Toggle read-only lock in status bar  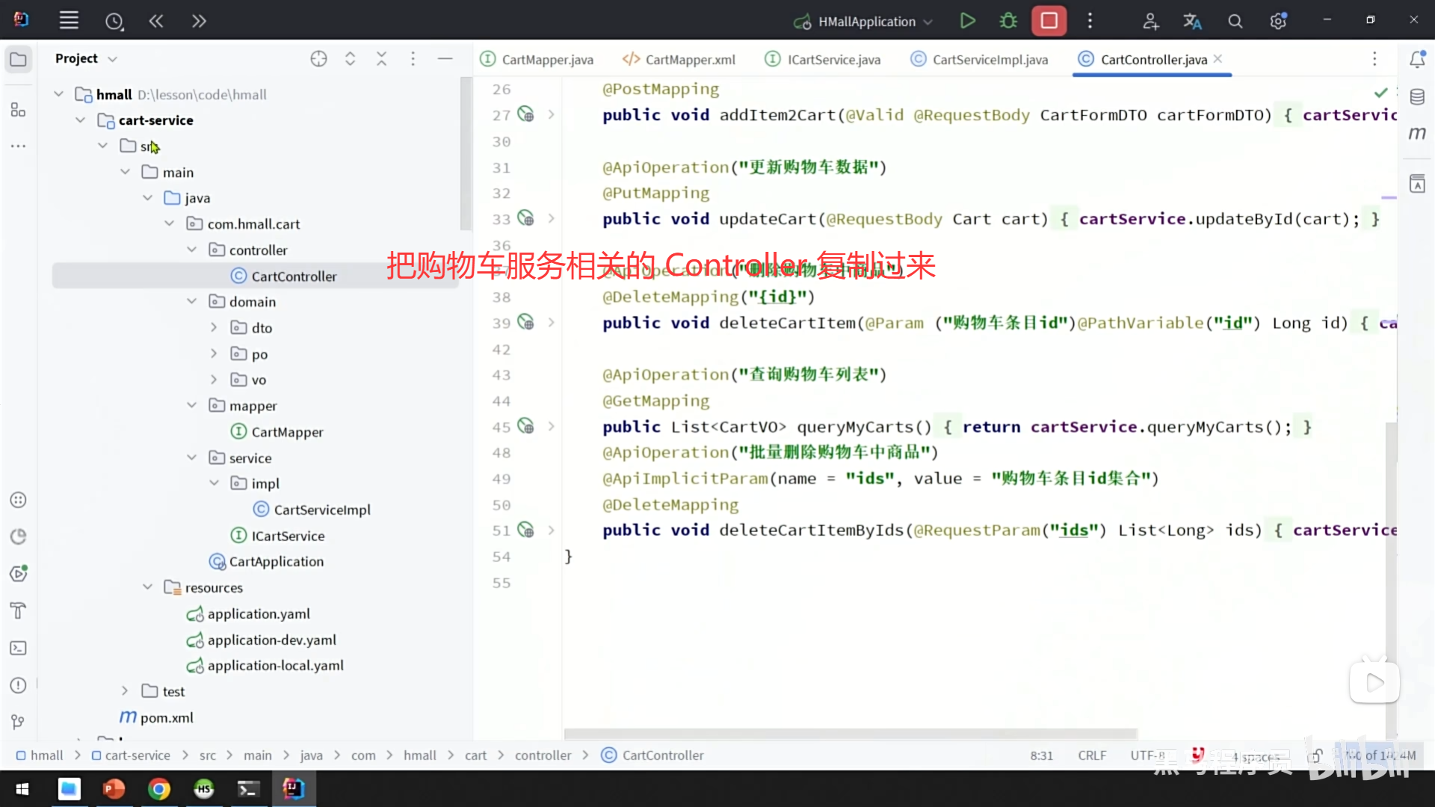click(1316, 755)
